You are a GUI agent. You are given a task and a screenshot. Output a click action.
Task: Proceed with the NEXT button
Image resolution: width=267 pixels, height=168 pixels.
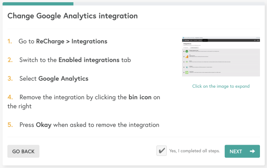242,151
